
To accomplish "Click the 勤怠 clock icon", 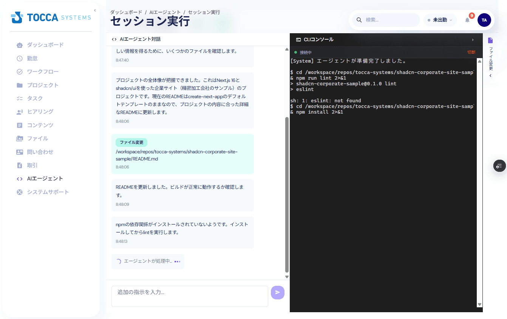I will pyautogui.click(x=20, y=58).
